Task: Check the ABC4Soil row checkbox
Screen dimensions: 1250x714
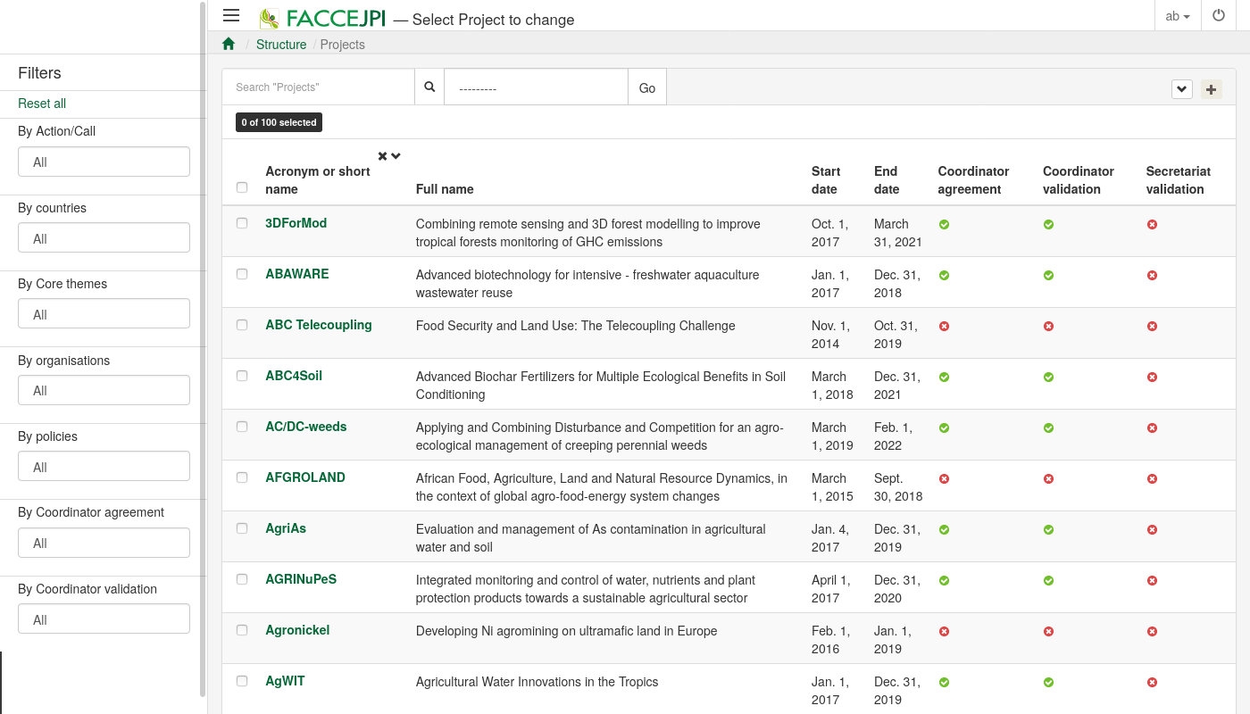Action: point(242,376)
